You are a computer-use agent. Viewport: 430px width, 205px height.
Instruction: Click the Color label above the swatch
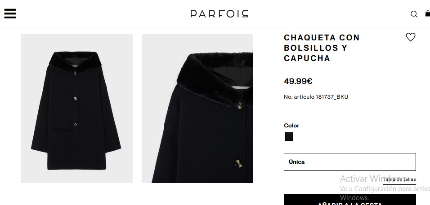[x=291, y=126]
